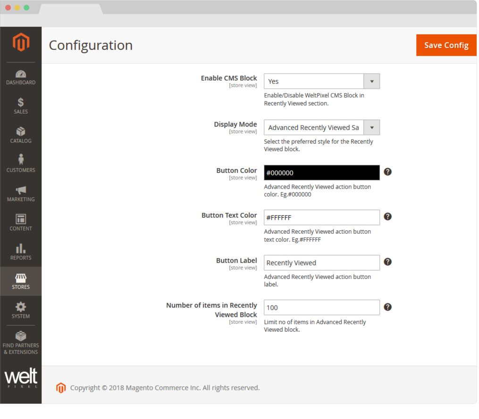Image resolution: width=479 pixels, height=419 pixels.
Task: Open the Dashboard sidebar icon
Action: (21, 74)
